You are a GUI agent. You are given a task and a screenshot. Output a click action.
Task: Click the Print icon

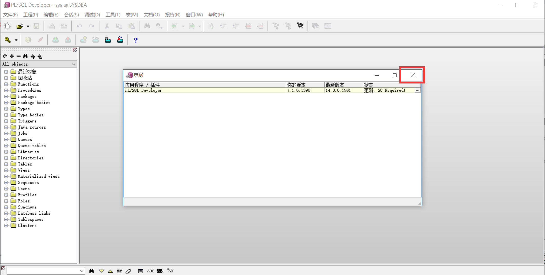[x=52, y=26]
